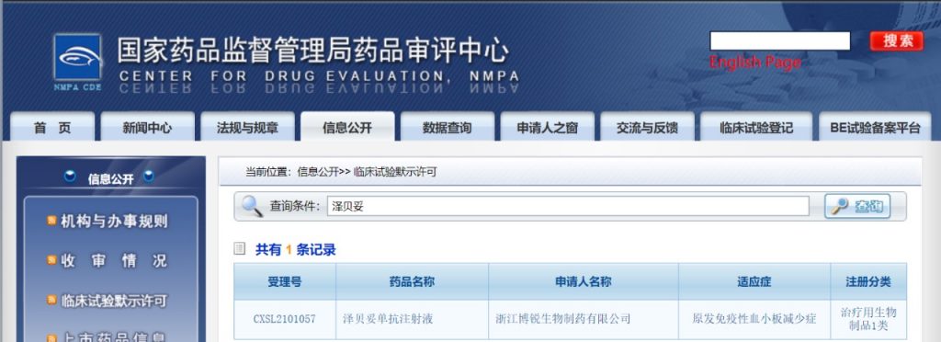
Task: Click the orange bullet beside 临床试验默示许可
Action: click(51, 300)
